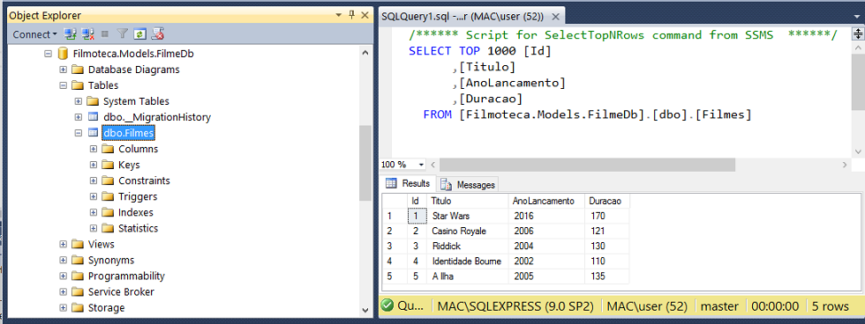This screenshot has width=865, height=324.
Task: Click the Activity script stop icon
Action: click(x=158, y=34)
